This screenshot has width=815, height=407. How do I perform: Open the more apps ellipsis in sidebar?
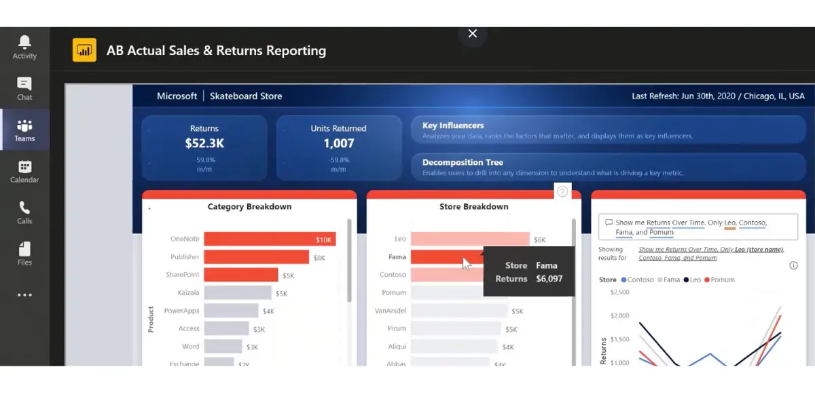tap(24, 295)
